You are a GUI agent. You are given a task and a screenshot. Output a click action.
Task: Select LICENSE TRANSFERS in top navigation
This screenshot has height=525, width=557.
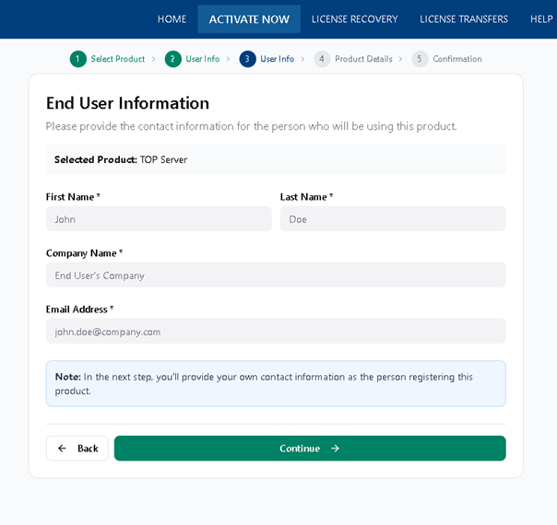464,19
